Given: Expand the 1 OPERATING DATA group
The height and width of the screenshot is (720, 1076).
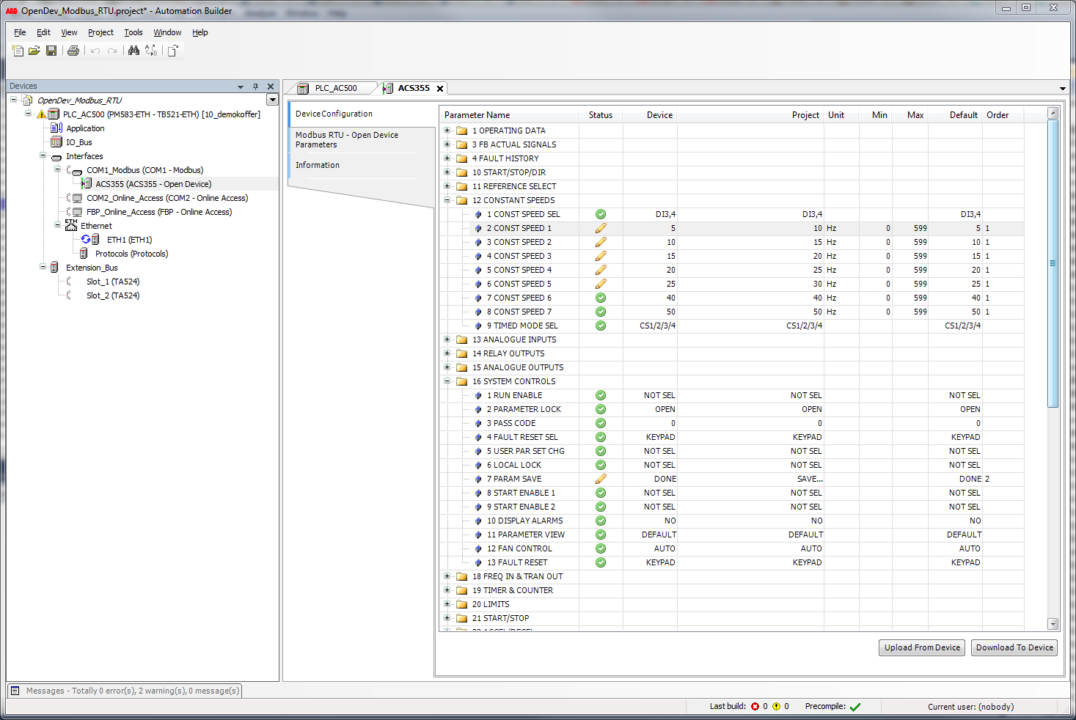Looking at the screenshot, I should [447, 131].
